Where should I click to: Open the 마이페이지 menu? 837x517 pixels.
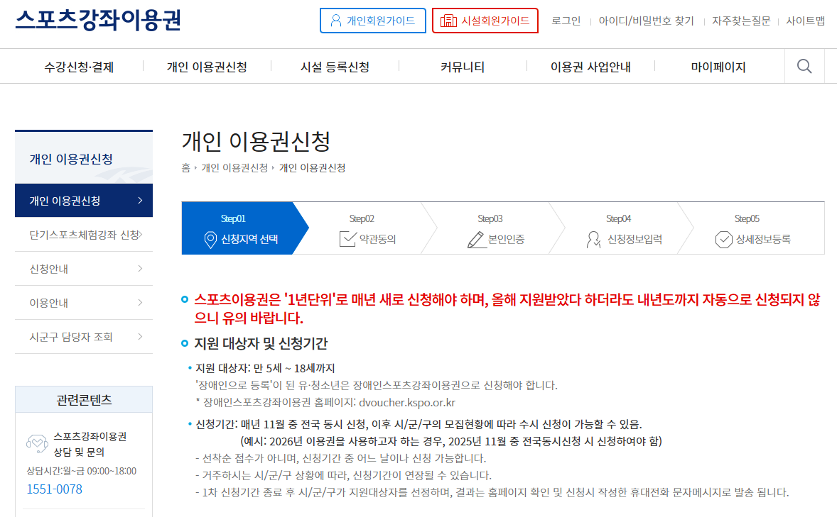pyautogui.click(x=717, y=65)
